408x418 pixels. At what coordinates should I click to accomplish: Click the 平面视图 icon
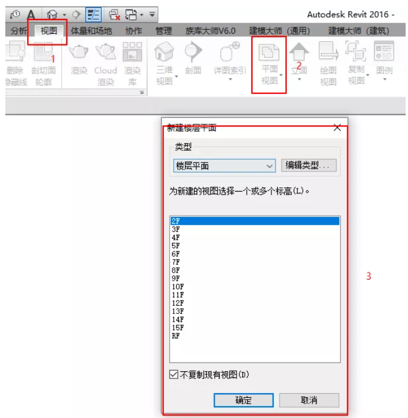tap(269, 52)
